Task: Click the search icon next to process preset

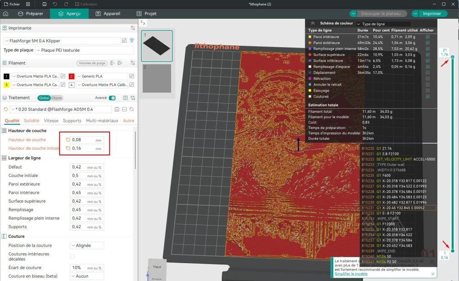Action: coord(132,109)
